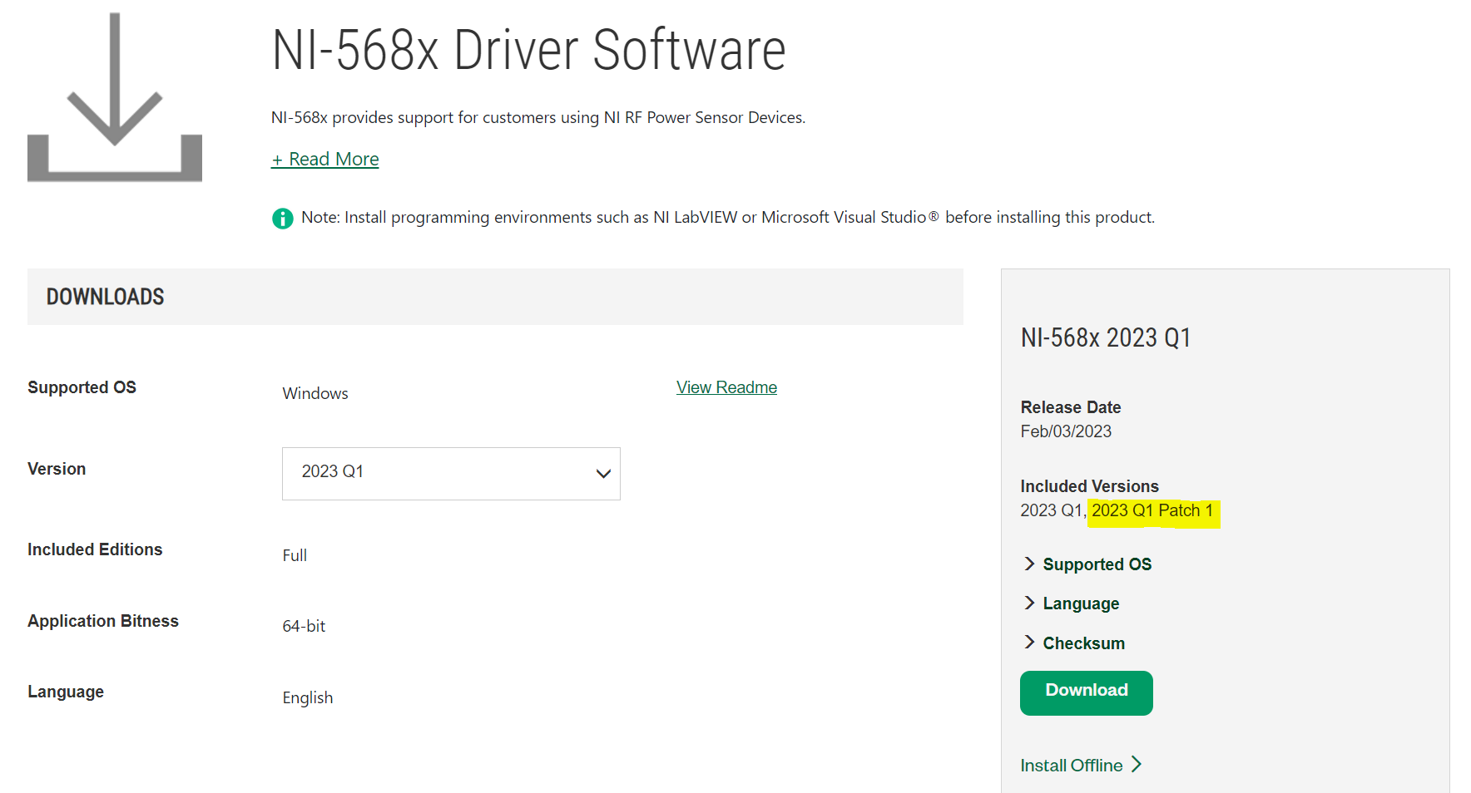Expand the Checksum section
Screen dimensions: 1471x793
click(x=1074, y=643)
